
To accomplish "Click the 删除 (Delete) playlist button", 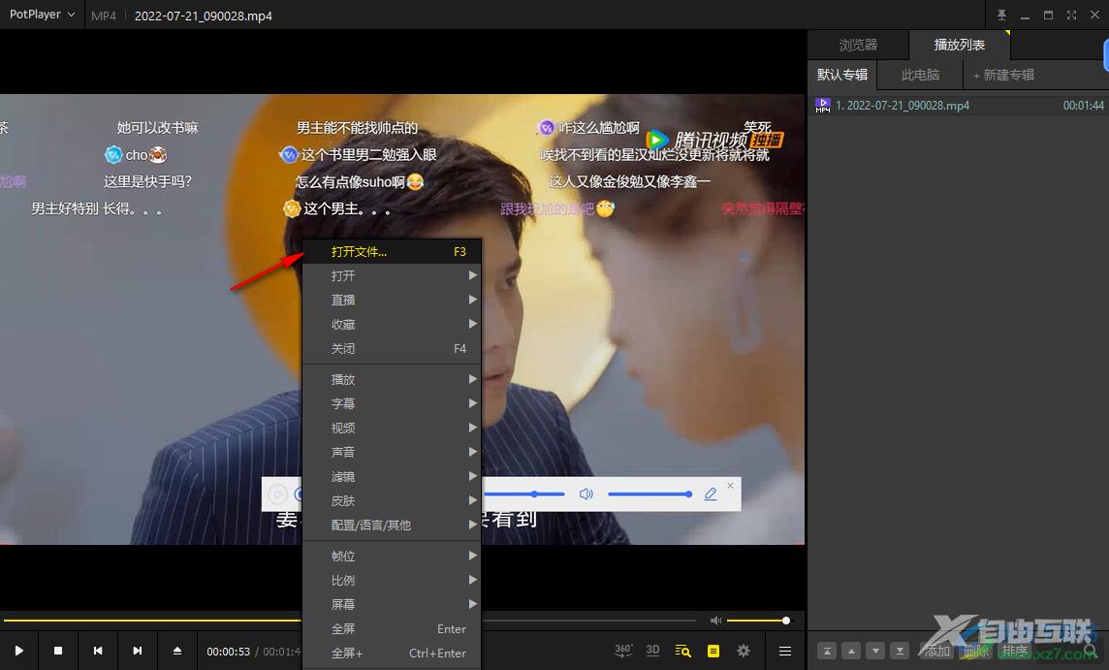I will (976, 651).
